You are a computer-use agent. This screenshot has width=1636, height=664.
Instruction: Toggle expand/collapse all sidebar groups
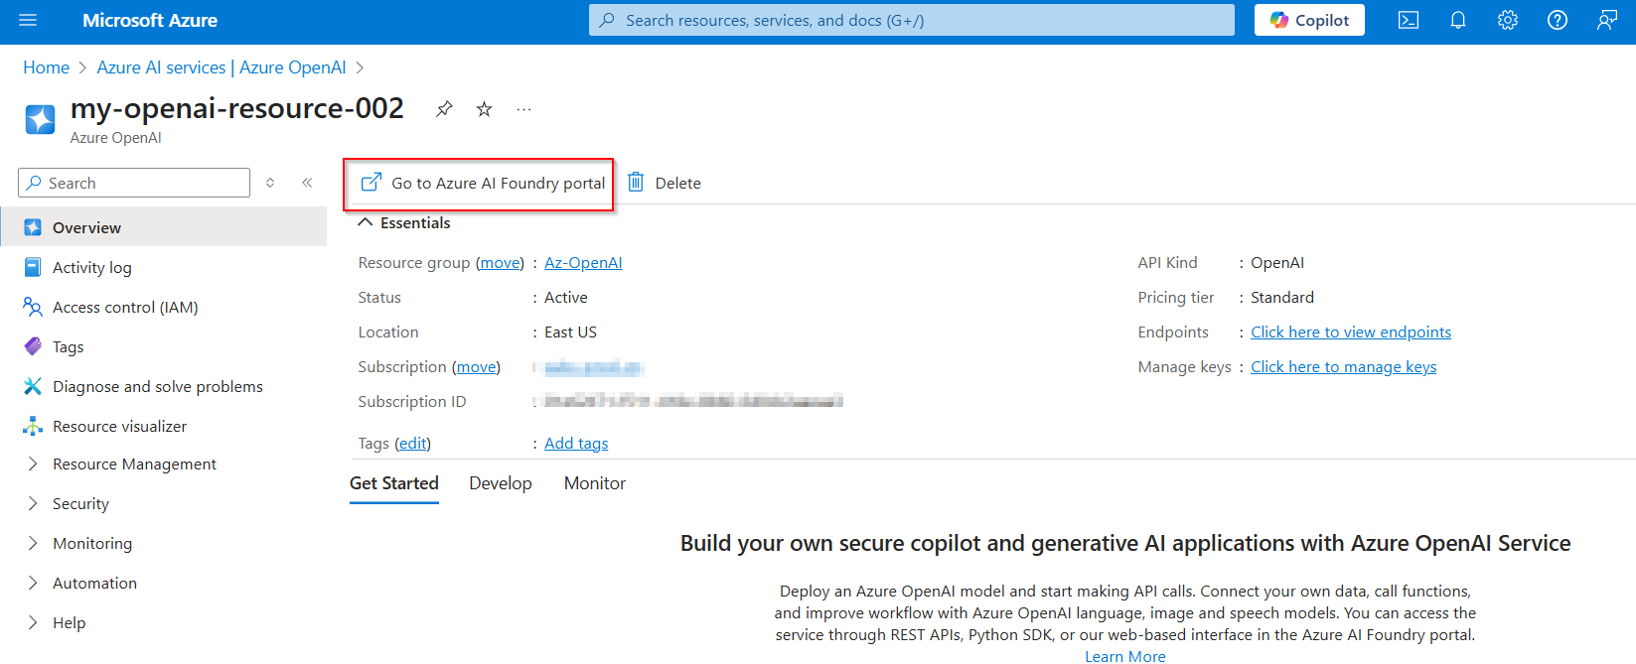[x=270, y=183]
